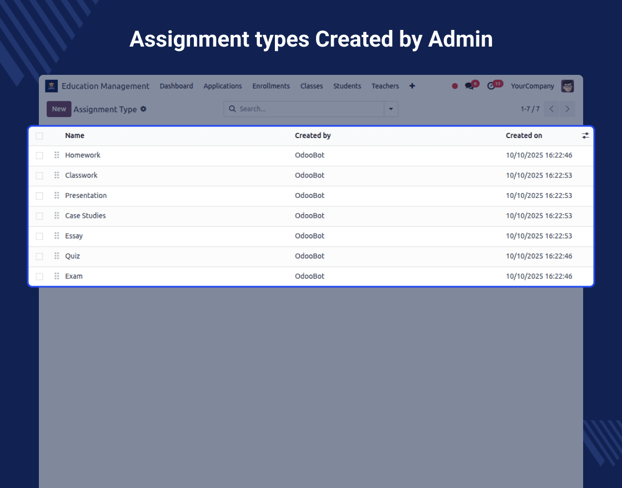Open the Teachers menu

coord(385,86)
